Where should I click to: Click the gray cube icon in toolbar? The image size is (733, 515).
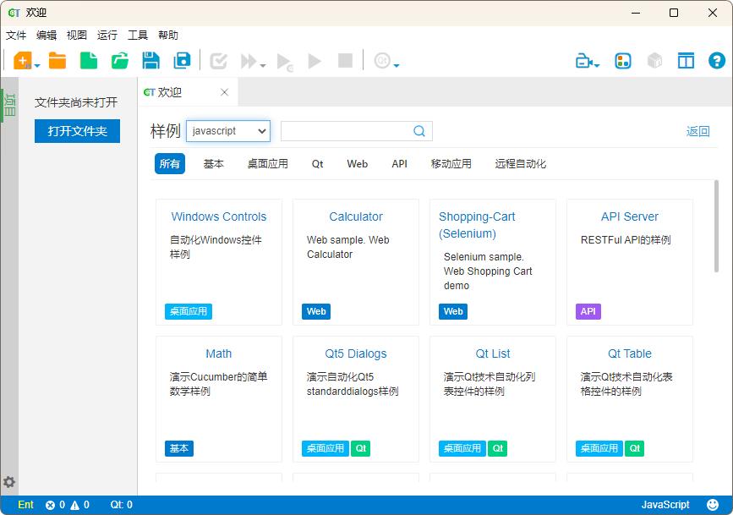click(x=654, y=60)
